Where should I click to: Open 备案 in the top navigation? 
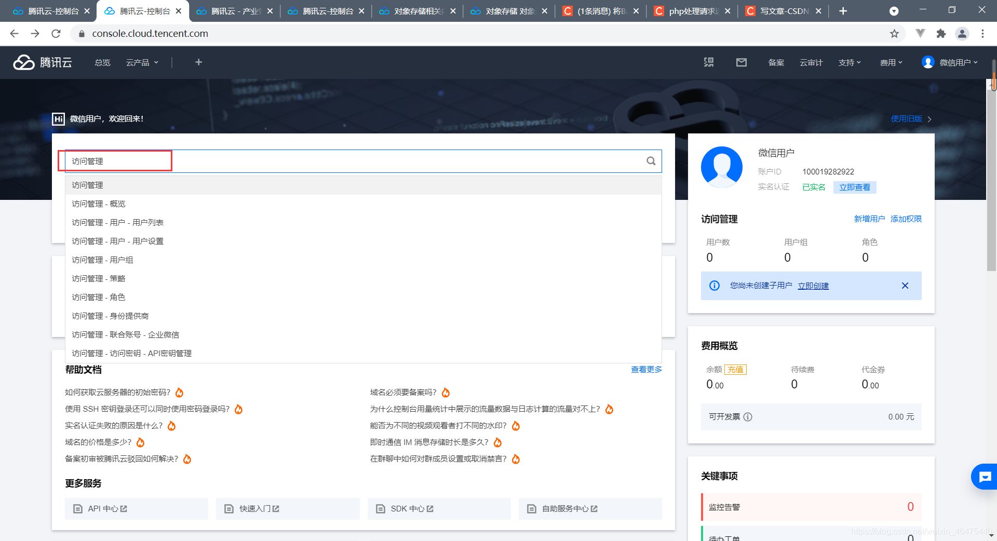[776, 62]
